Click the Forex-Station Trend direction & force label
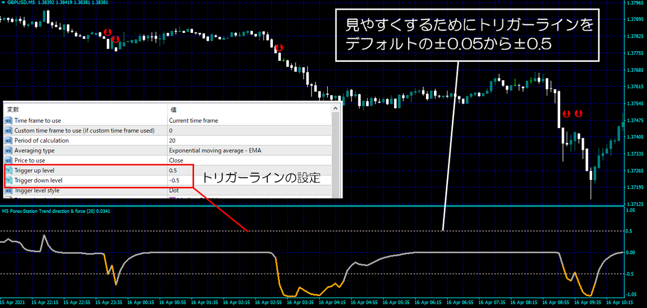 (56, 210)
